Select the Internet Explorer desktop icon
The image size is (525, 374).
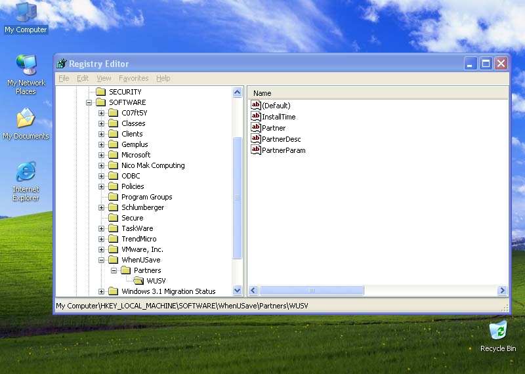click(26, 181)
